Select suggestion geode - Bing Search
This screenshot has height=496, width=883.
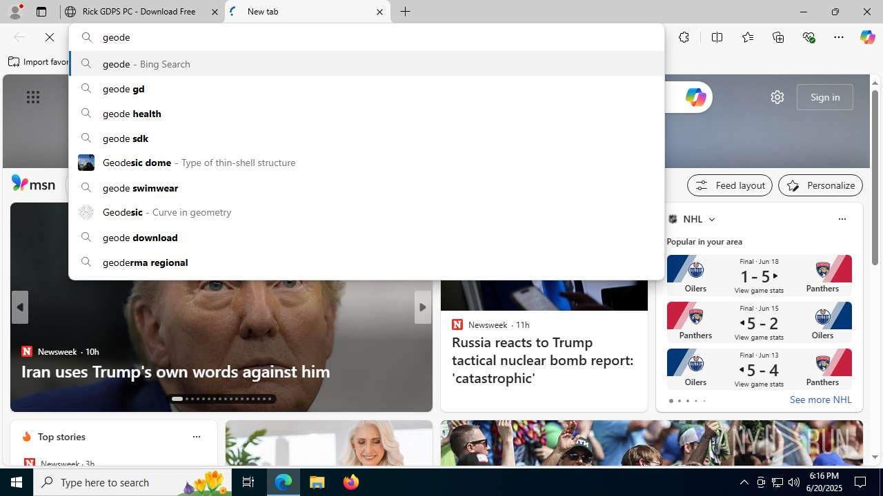(x=366, y=64)
